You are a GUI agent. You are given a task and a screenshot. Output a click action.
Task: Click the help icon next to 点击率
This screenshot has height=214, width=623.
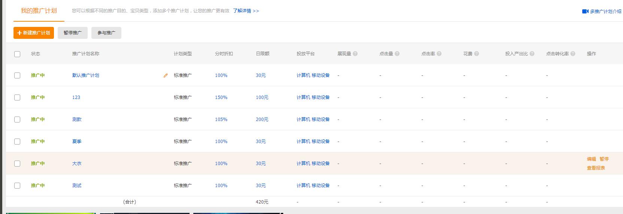439,54
